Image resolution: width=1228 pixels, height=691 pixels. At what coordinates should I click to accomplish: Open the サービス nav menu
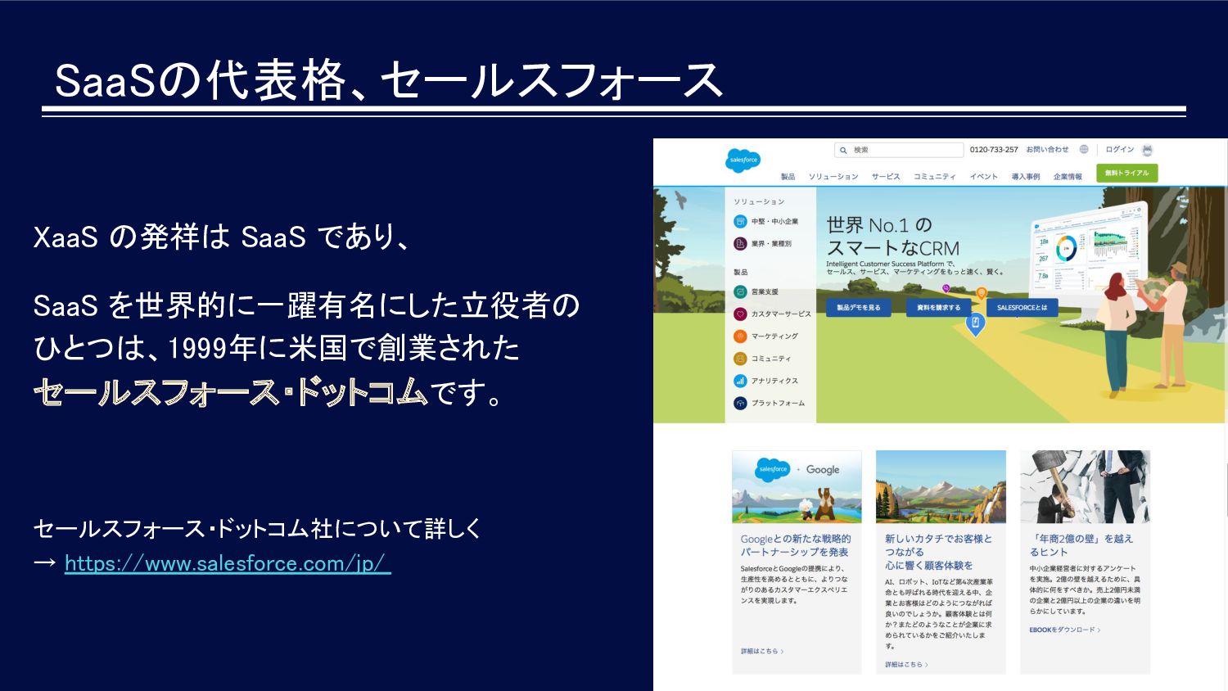[886, 177]
